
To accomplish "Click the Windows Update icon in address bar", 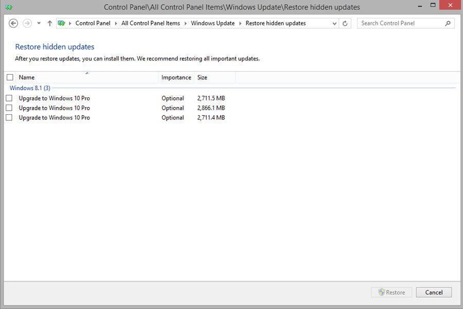I will click(x=61, y=23).
